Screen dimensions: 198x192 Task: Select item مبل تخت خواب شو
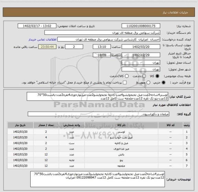pyautogui.click(x=121, y=138)
